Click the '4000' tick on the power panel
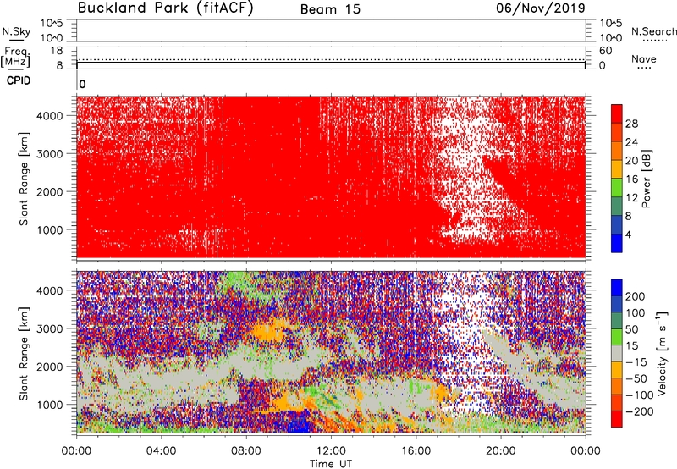 pos(50,116)
